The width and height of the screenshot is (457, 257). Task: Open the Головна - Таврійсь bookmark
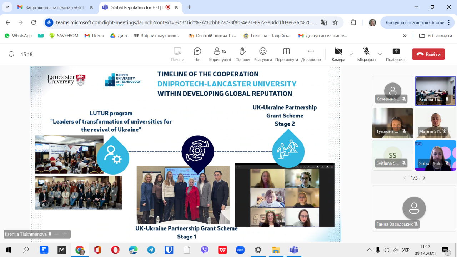tap(267, 36)
